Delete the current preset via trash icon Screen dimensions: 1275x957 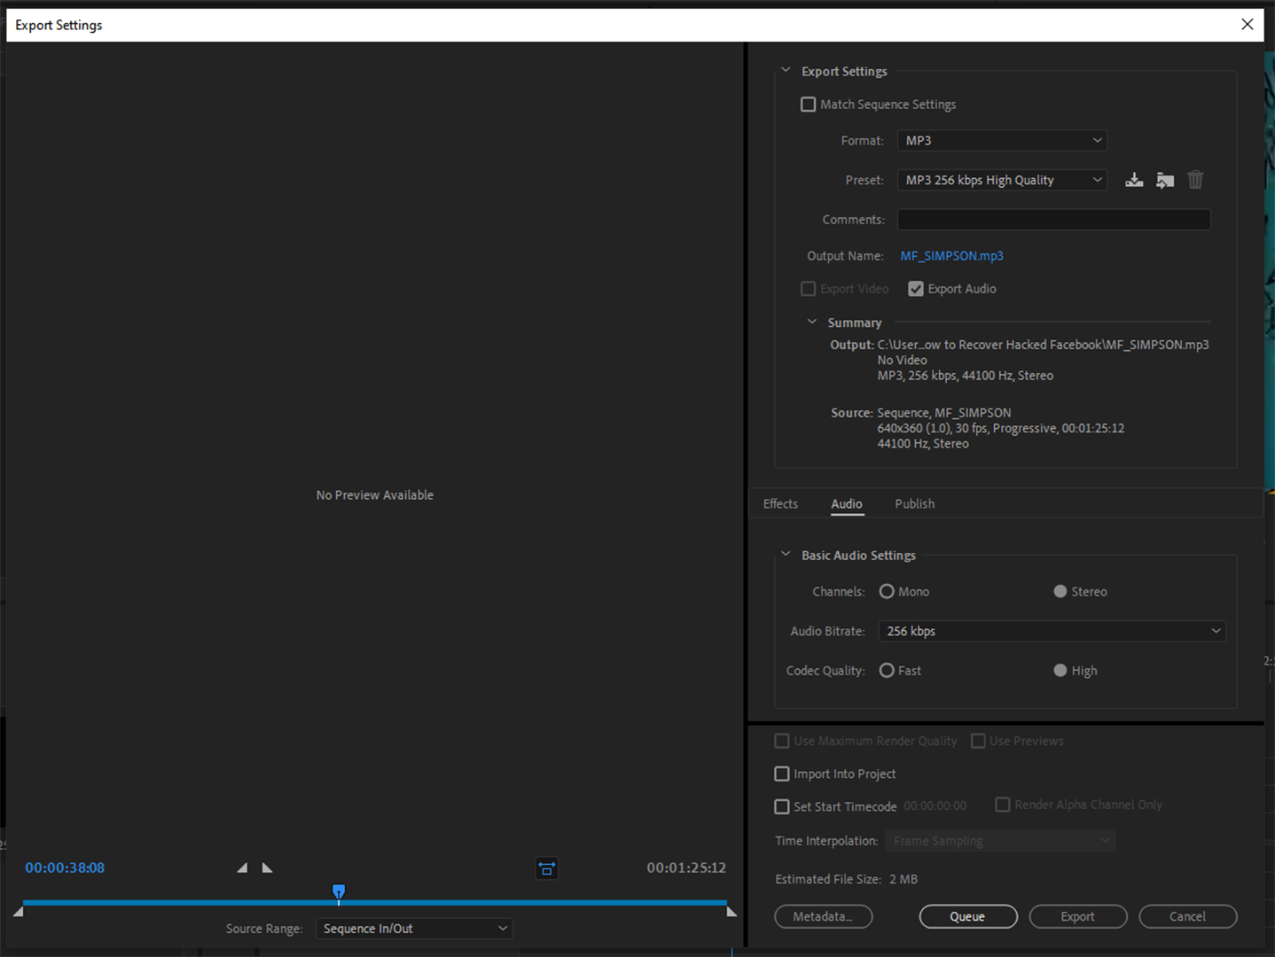click(x=1194, y=180)
